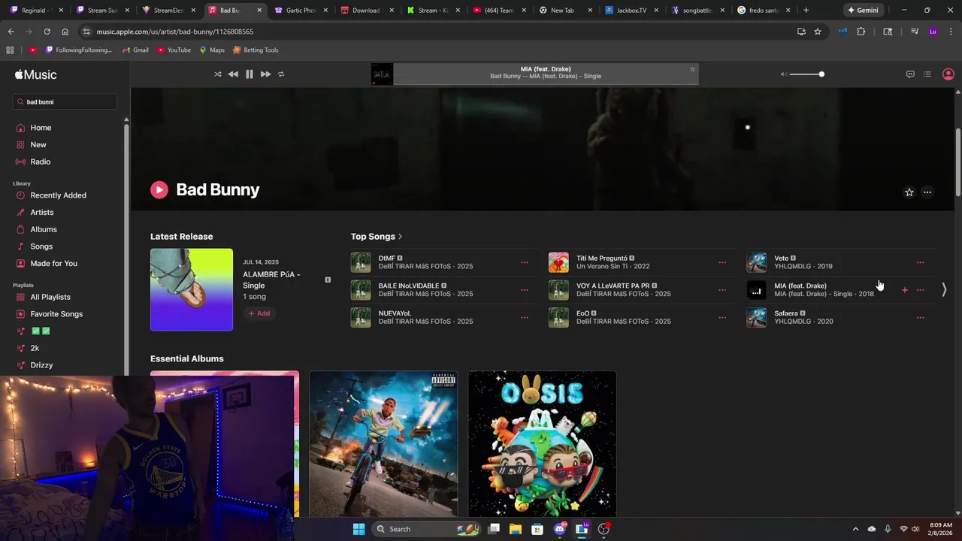Open Bad Bunny artist more options
This screenshot has height=541, width=962.
point(927,192)
